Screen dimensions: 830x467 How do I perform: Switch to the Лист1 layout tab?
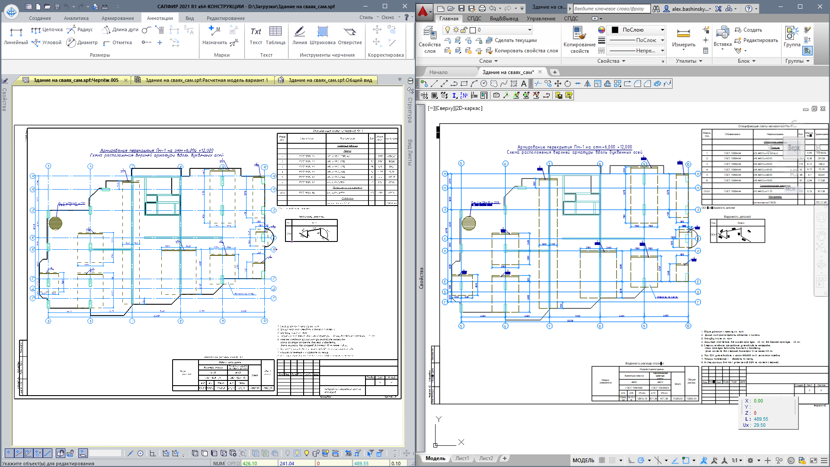[x=462, y=458]
